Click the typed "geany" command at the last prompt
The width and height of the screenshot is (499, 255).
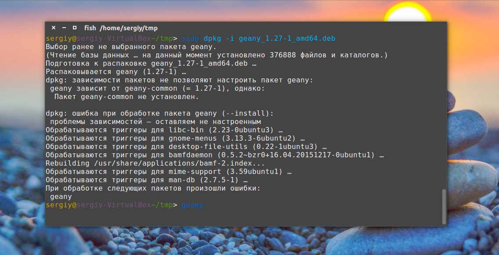coord(192,205)
